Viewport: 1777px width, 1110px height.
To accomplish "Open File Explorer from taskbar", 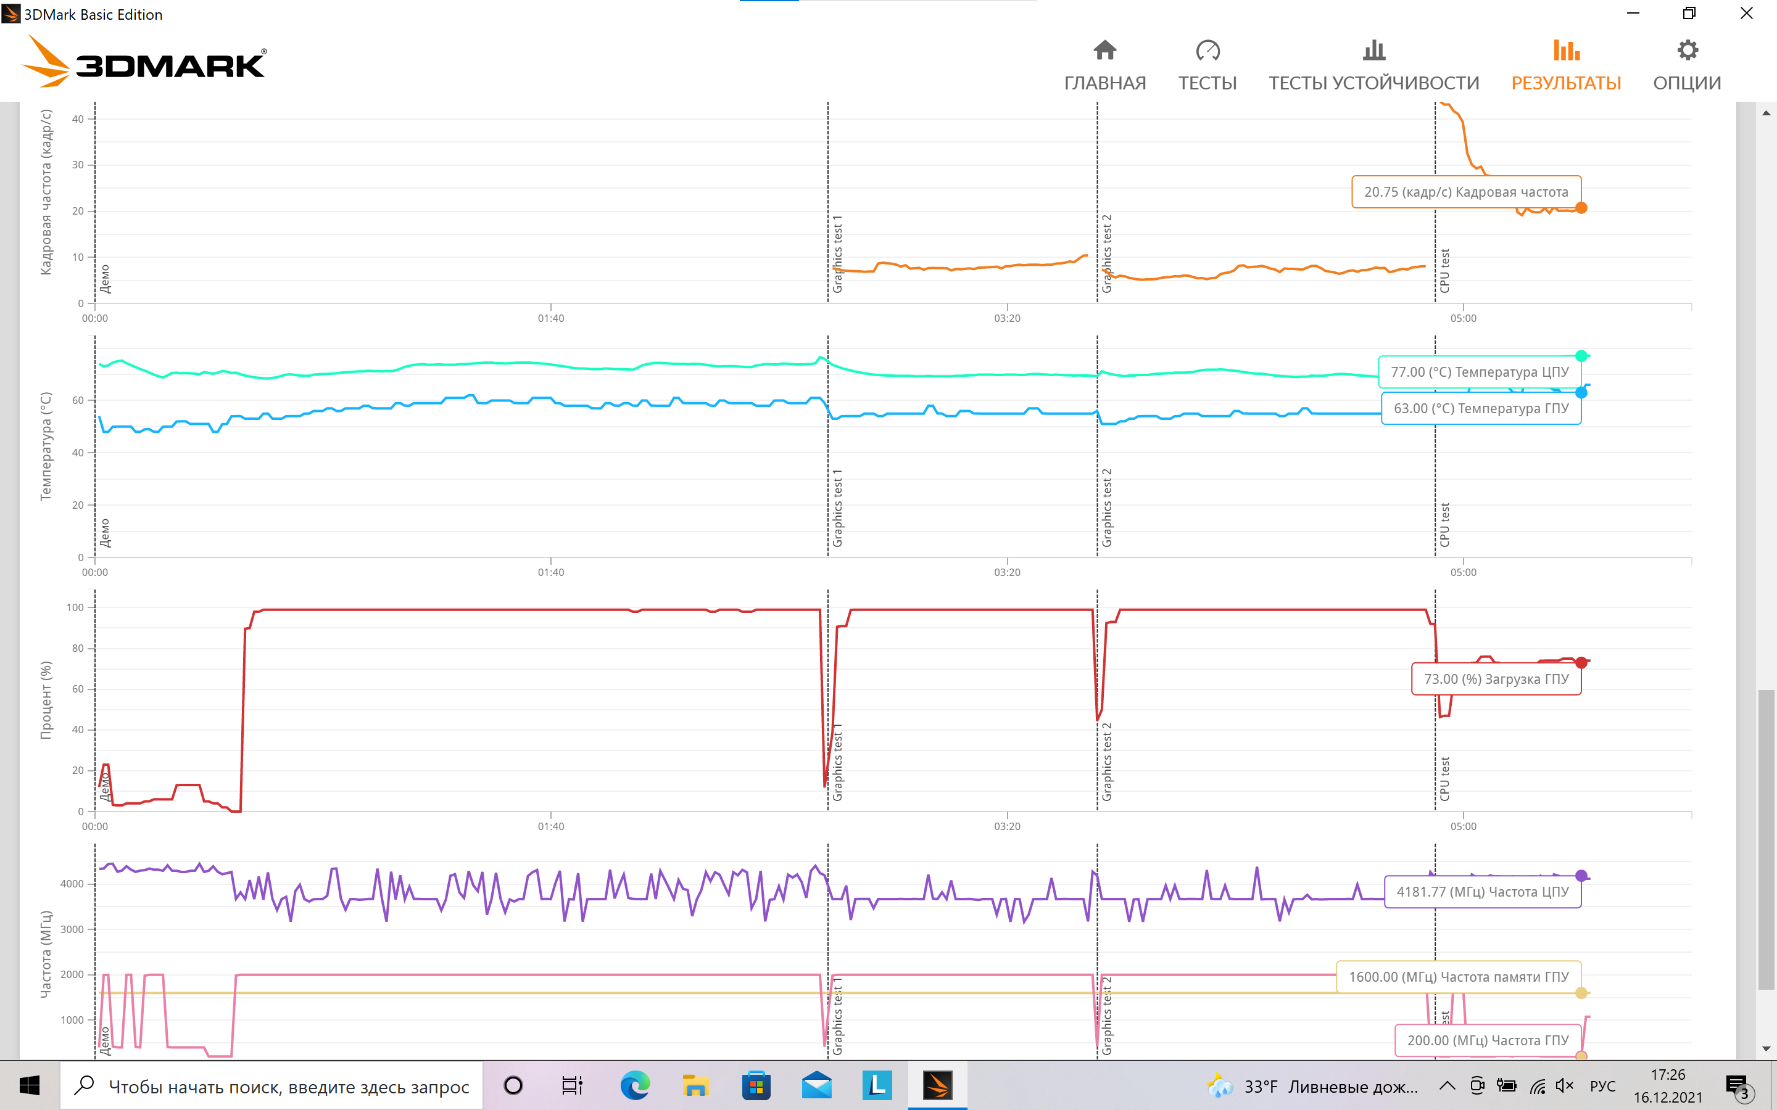I will coord(695,1085).
